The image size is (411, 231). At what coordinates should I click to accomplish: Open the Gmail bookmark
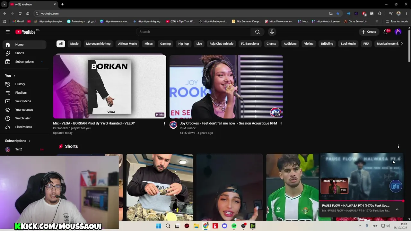18,21
